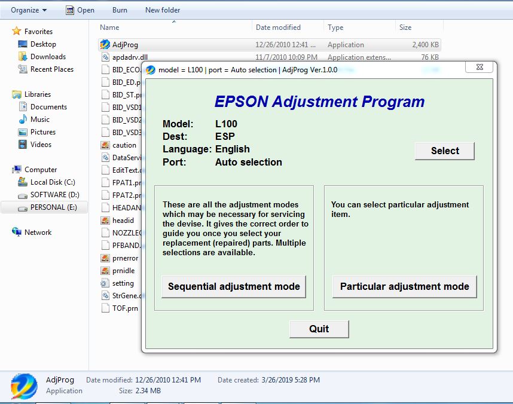Select the NOZZLE file row
The image size is (513, 404).
[120, 233]
